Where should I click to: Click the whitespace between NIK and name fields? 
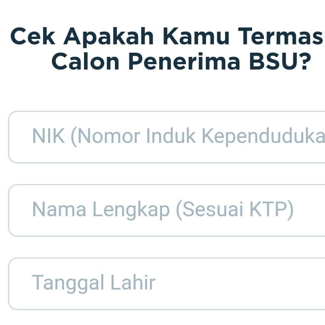162,173
